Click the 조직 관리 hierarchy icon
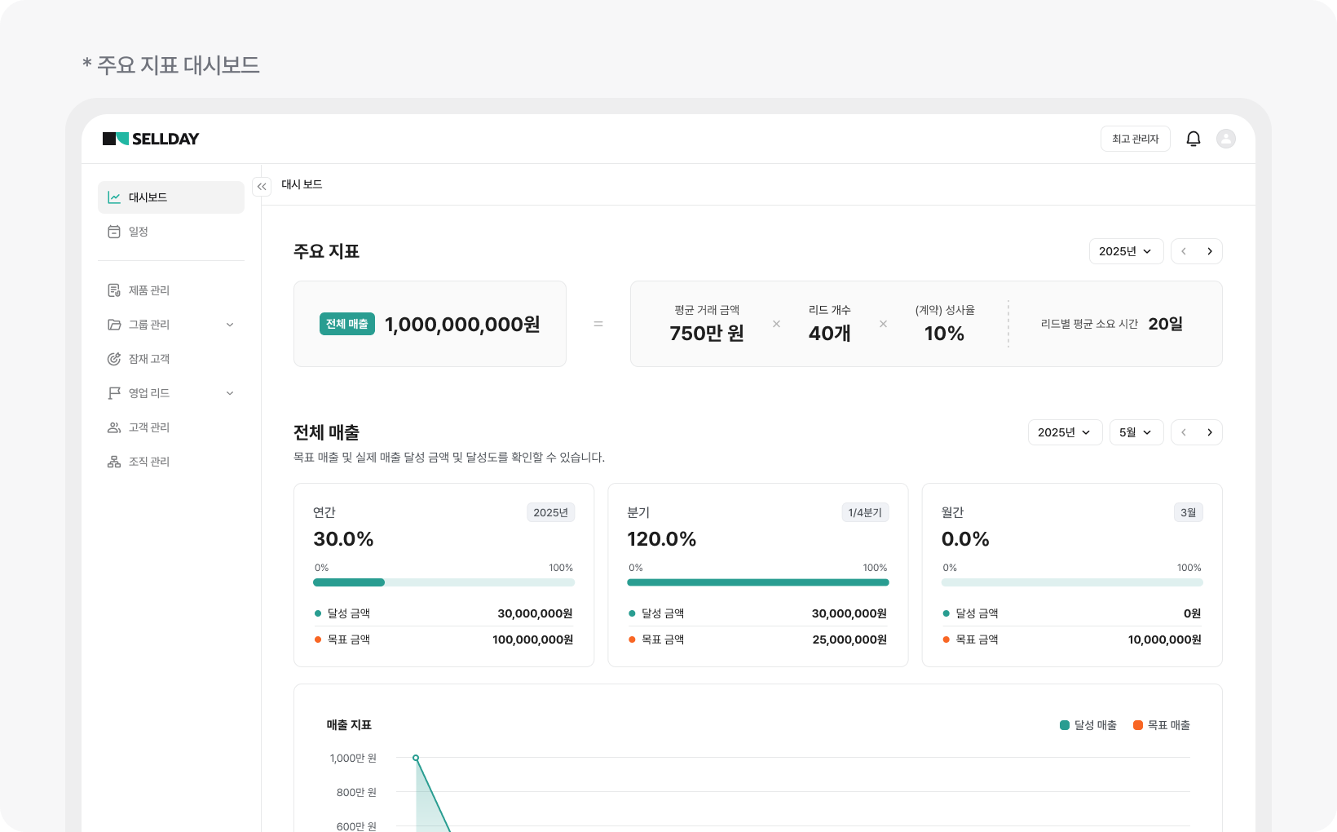The image size is (1337, 832). [x=114, y=462]
